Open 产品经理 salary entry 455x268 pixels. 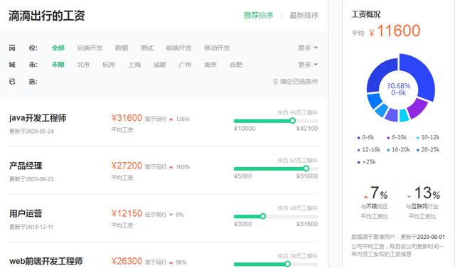[26, 166]
